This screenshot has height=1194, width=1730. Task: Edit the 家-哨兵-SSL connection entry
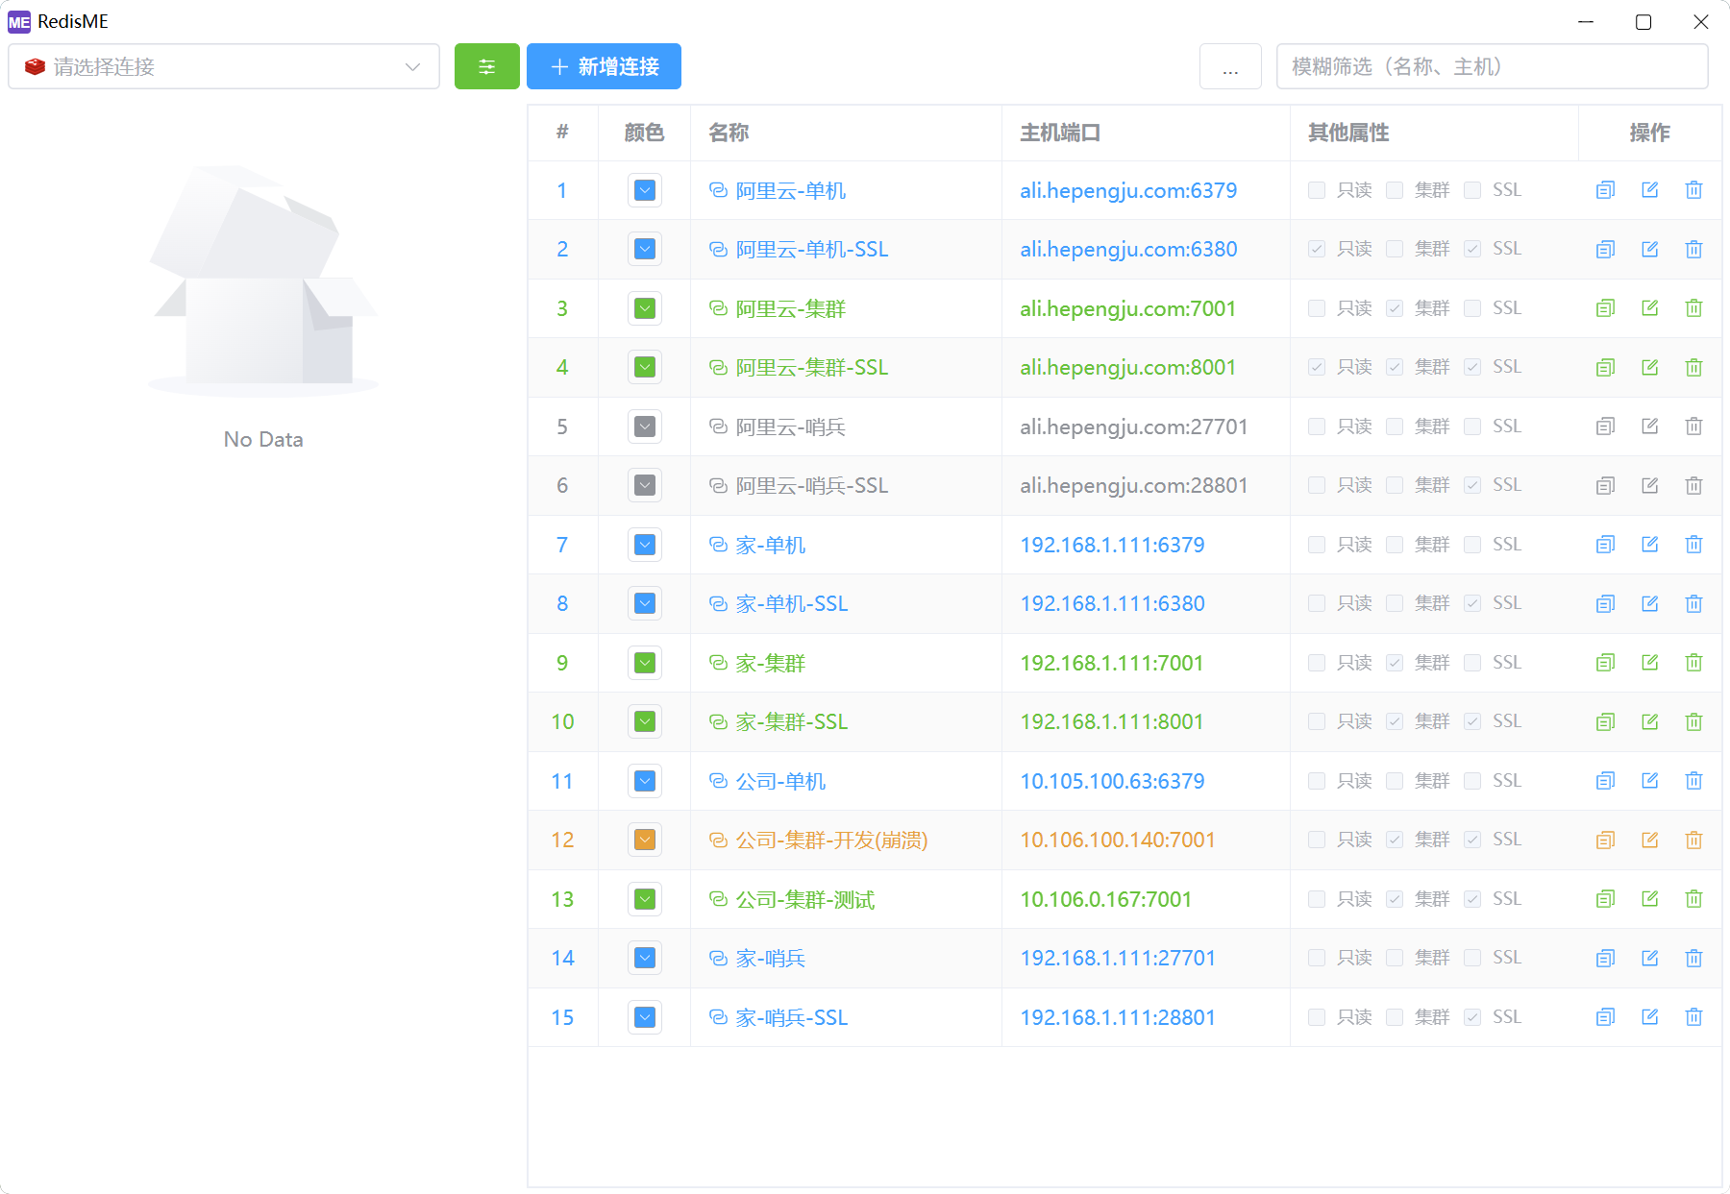pyautogui.click(x=1649, y=1017)
